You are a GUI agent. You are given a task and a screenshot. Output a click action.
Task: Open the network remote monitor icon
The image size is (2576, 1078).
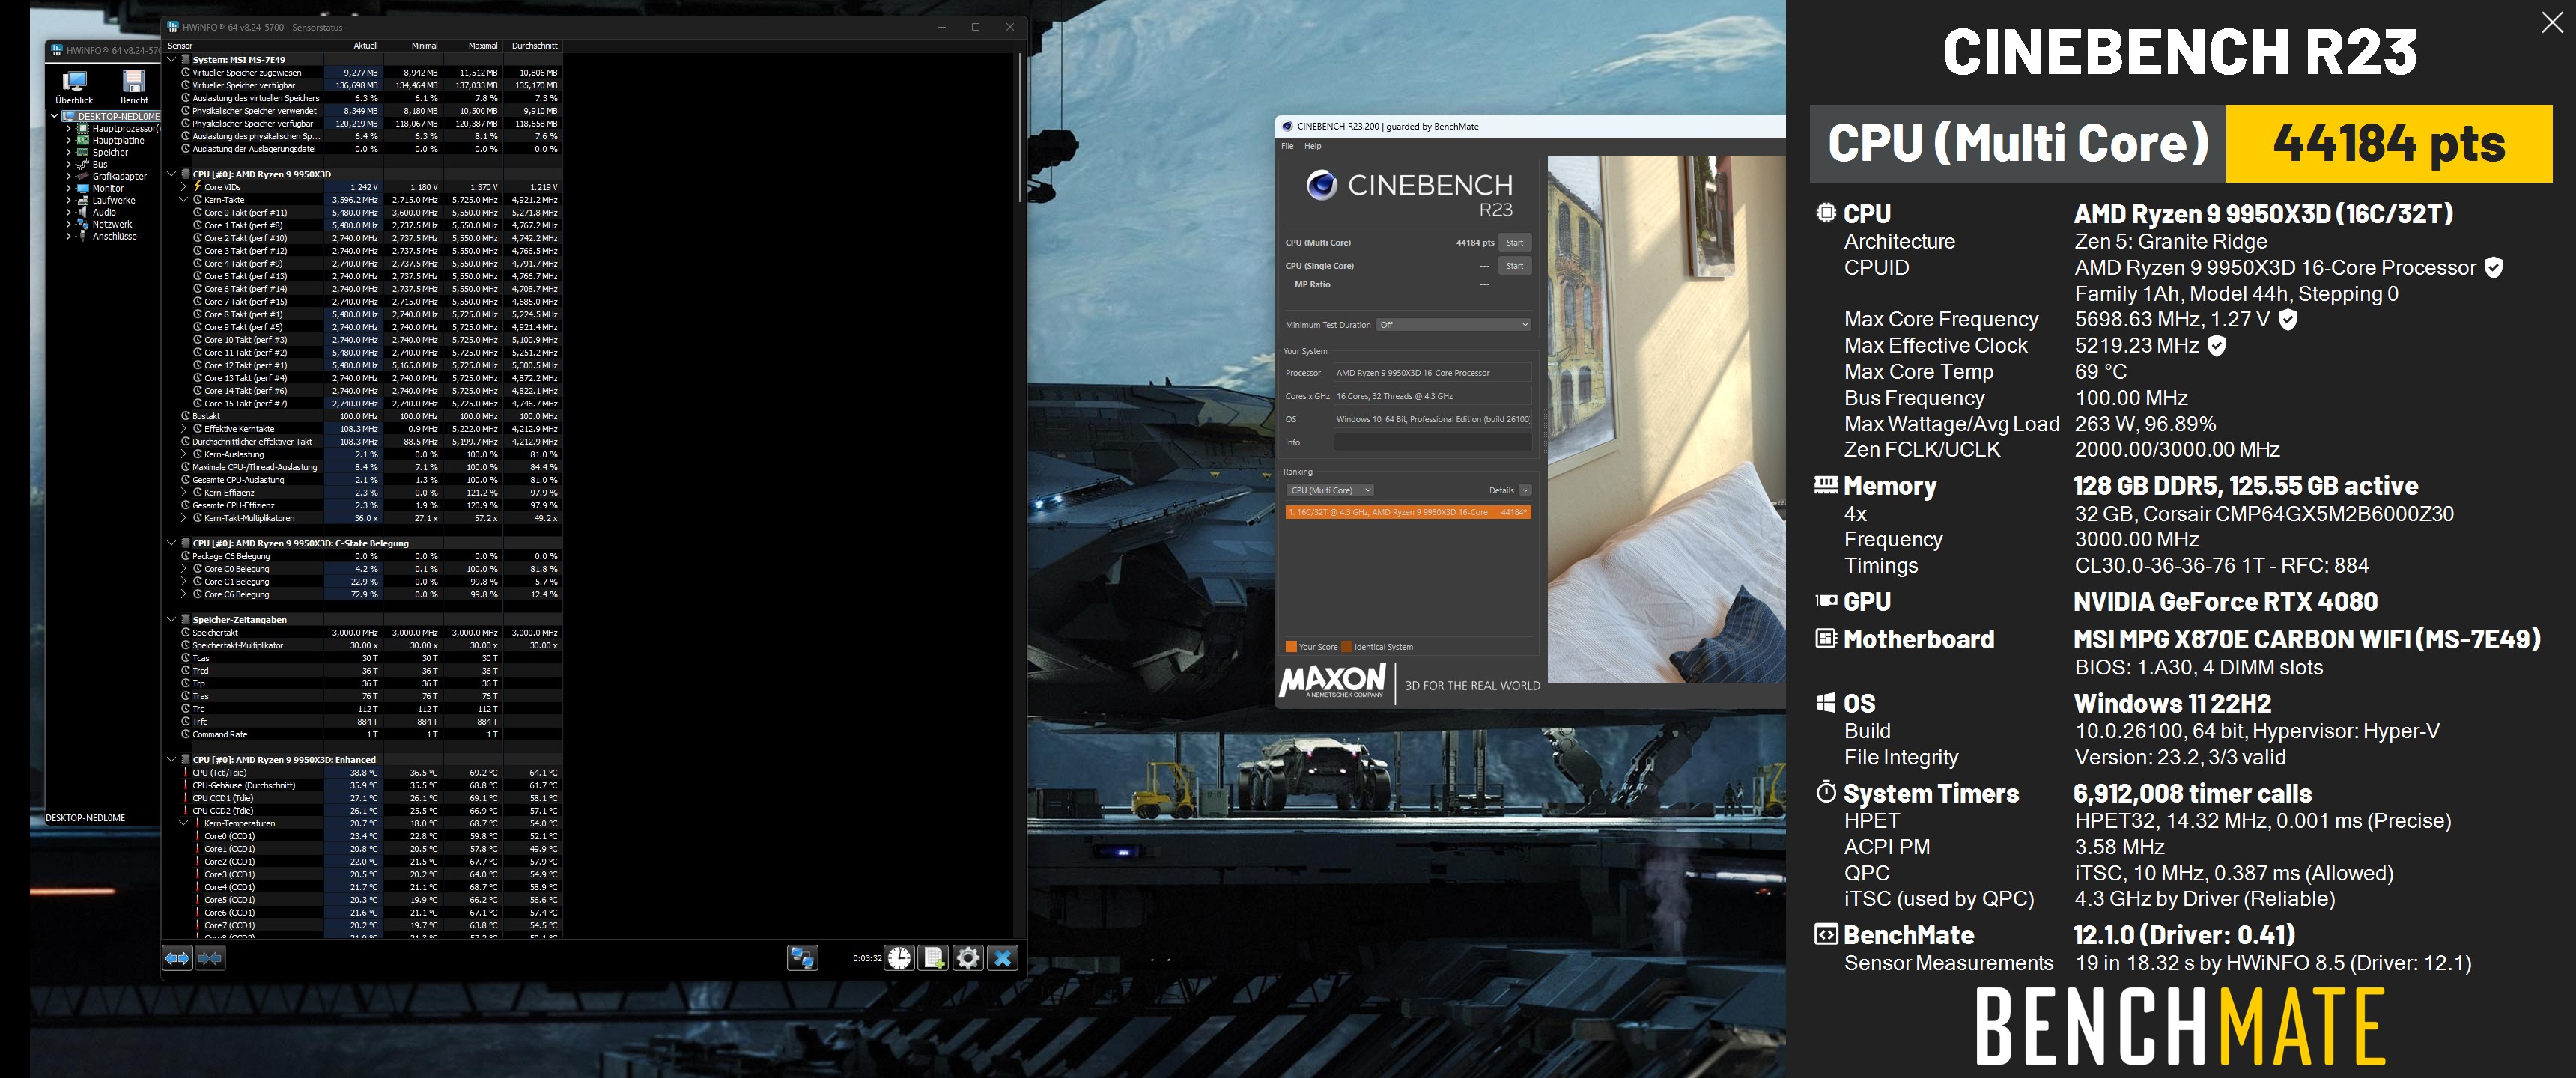pos(802,958)
